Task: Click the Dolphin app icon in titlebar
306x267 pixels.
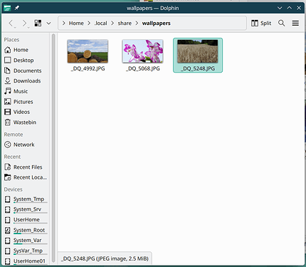Action: pyautogui.click(x=7, y=8)
